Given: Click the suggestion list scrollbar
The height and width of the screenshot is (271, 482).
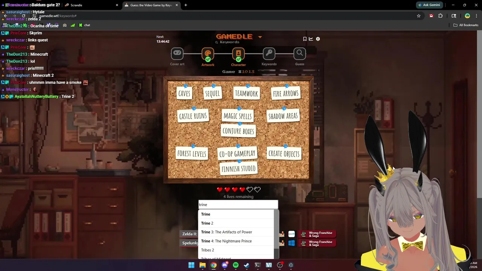Looking at the screenshot, I should pyautogui.click(x=276, y=230).
